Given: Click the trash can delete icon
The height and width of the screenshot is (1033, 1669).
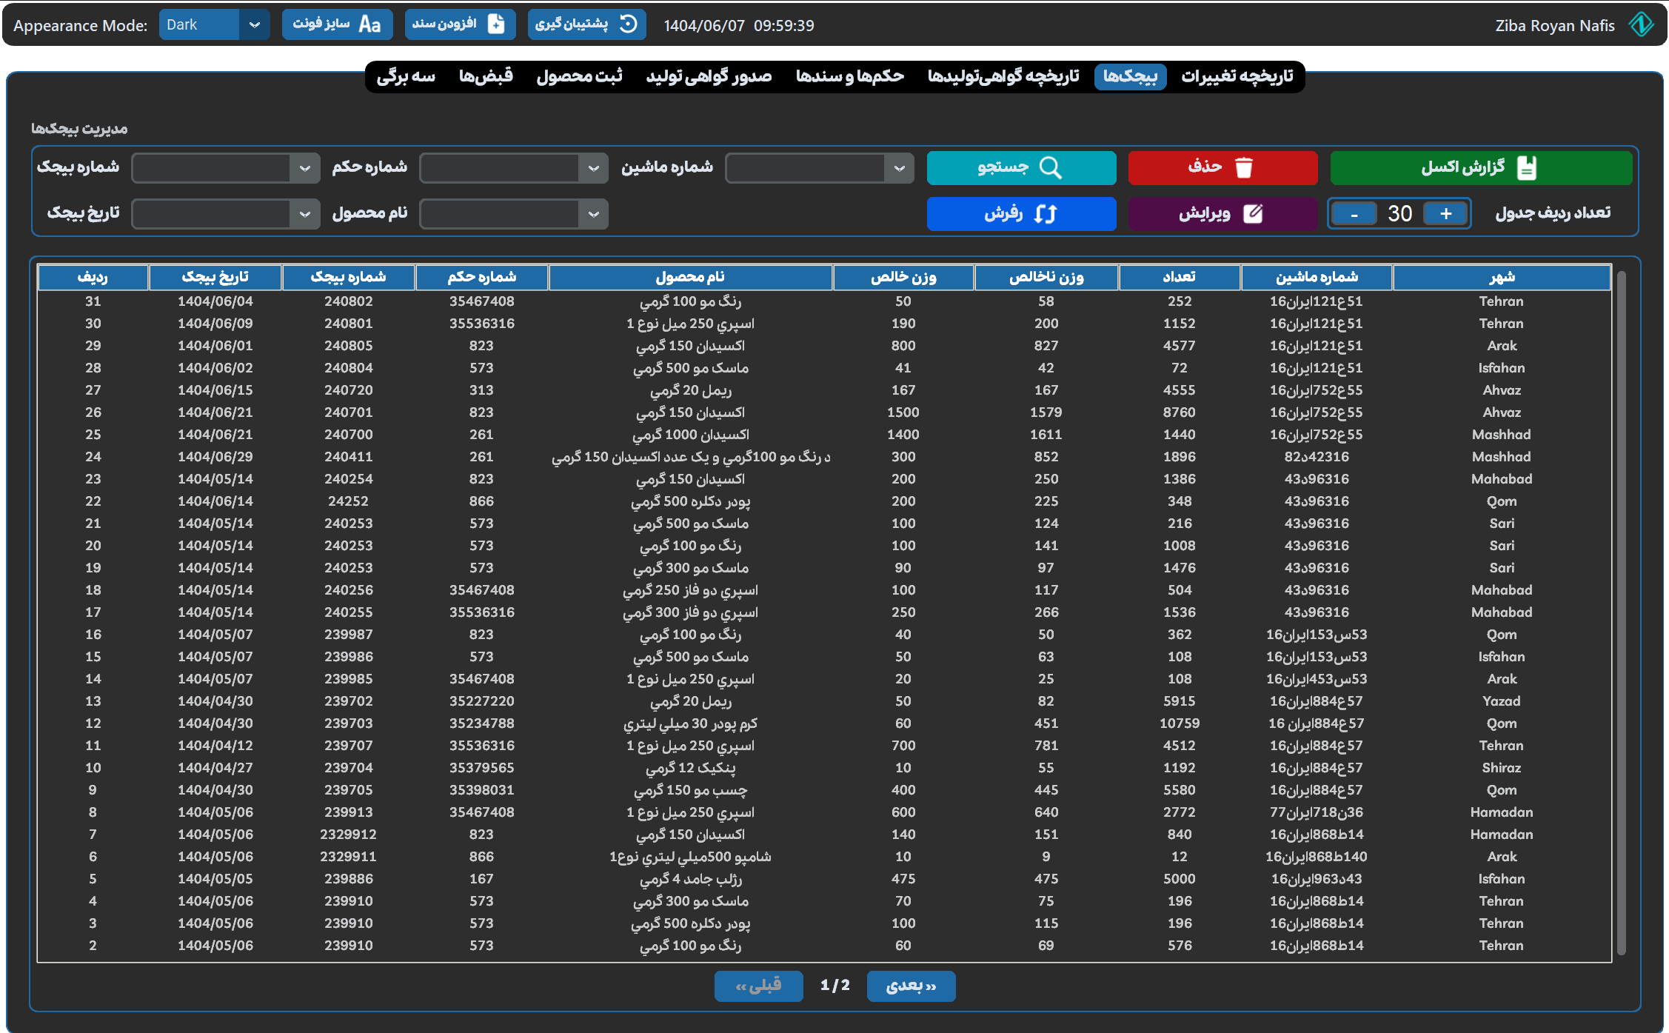Looking at the screenshot, I should 1244,168.
